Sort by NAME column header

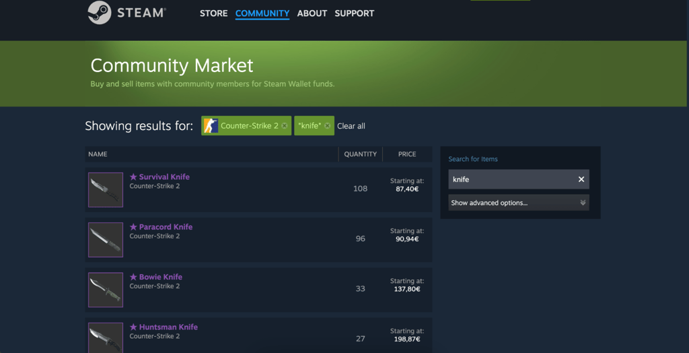[x=98, y=154]
